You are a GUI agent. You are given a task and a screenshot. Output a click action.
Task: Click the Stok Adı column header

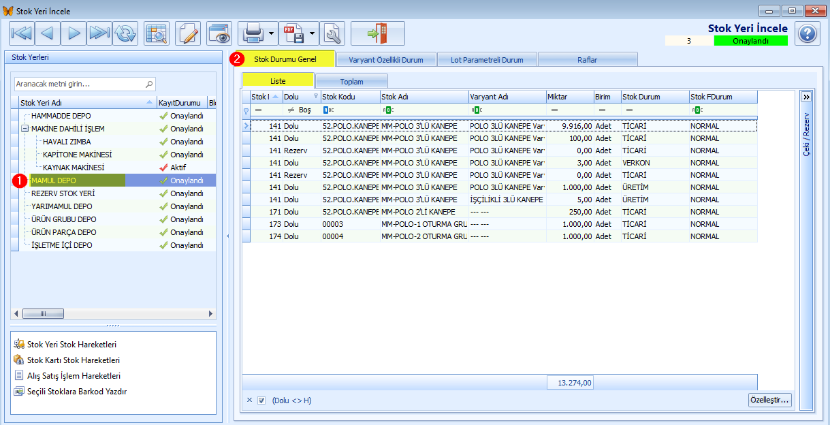[424, 97]
